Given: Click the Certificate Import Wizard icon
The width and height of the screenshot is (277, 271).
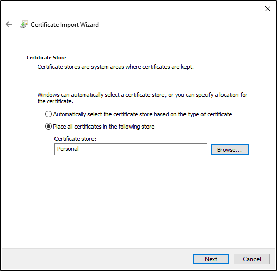Looking at the screenshot, I should 24,24.
